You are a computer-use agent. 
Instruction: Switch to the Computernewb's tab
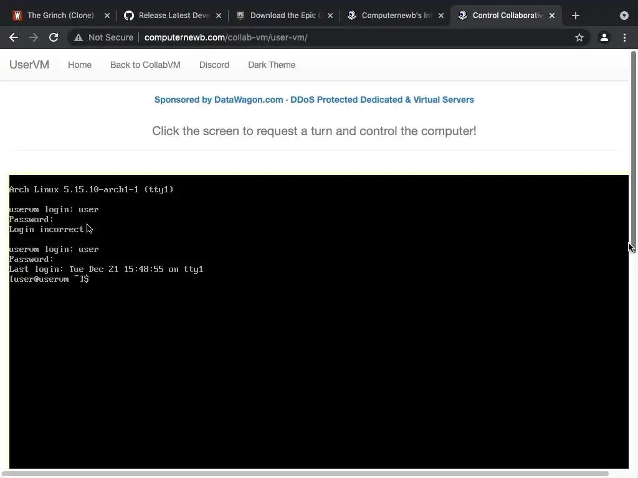point(396,16)
